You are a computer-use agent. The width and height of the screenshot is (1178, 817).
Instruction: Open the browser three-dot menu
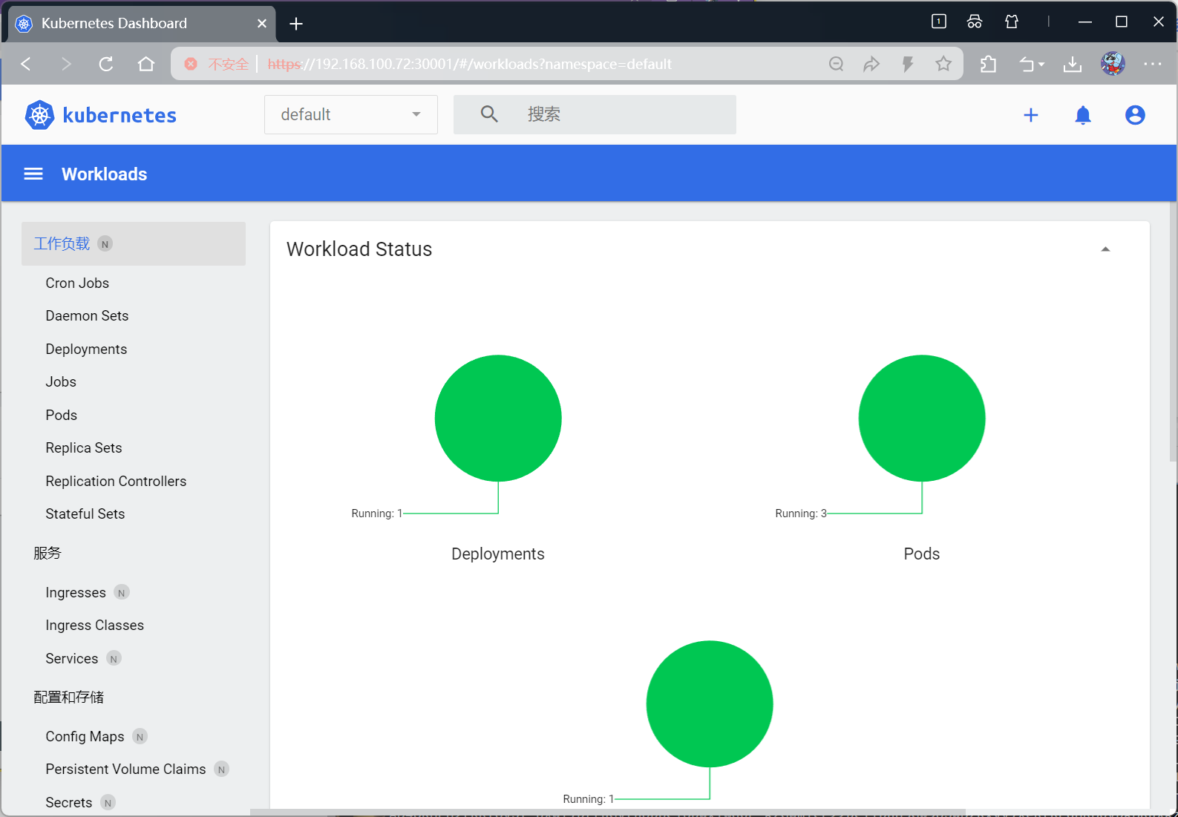(x=1153, y=64)
